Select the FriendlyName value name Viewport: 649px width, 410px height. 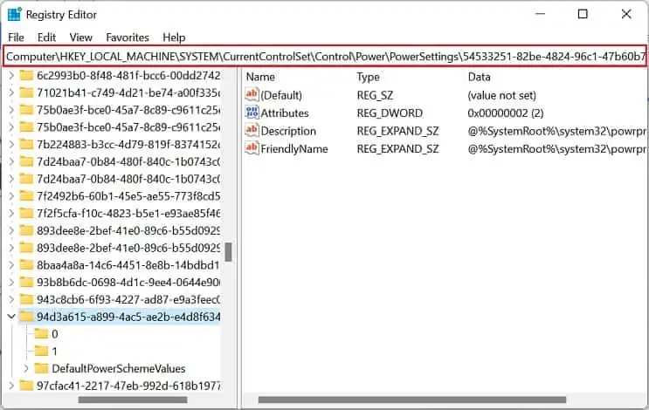coord(294,149)
